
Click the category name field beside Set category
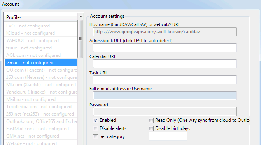(168, 136)
